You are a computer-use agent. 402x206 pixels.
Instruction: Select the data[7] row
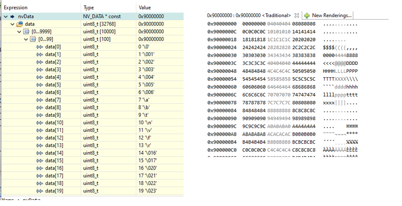93,100
